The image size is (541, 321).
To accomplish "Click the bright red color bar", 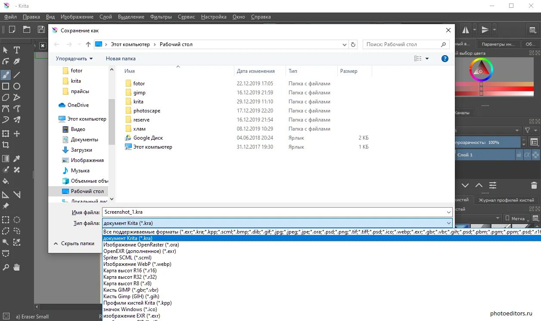I will [494, 89].
